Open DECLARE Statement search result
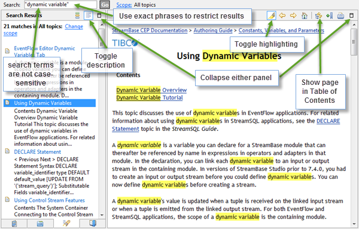This screenshot has width=359, height=229. (38, 152)
